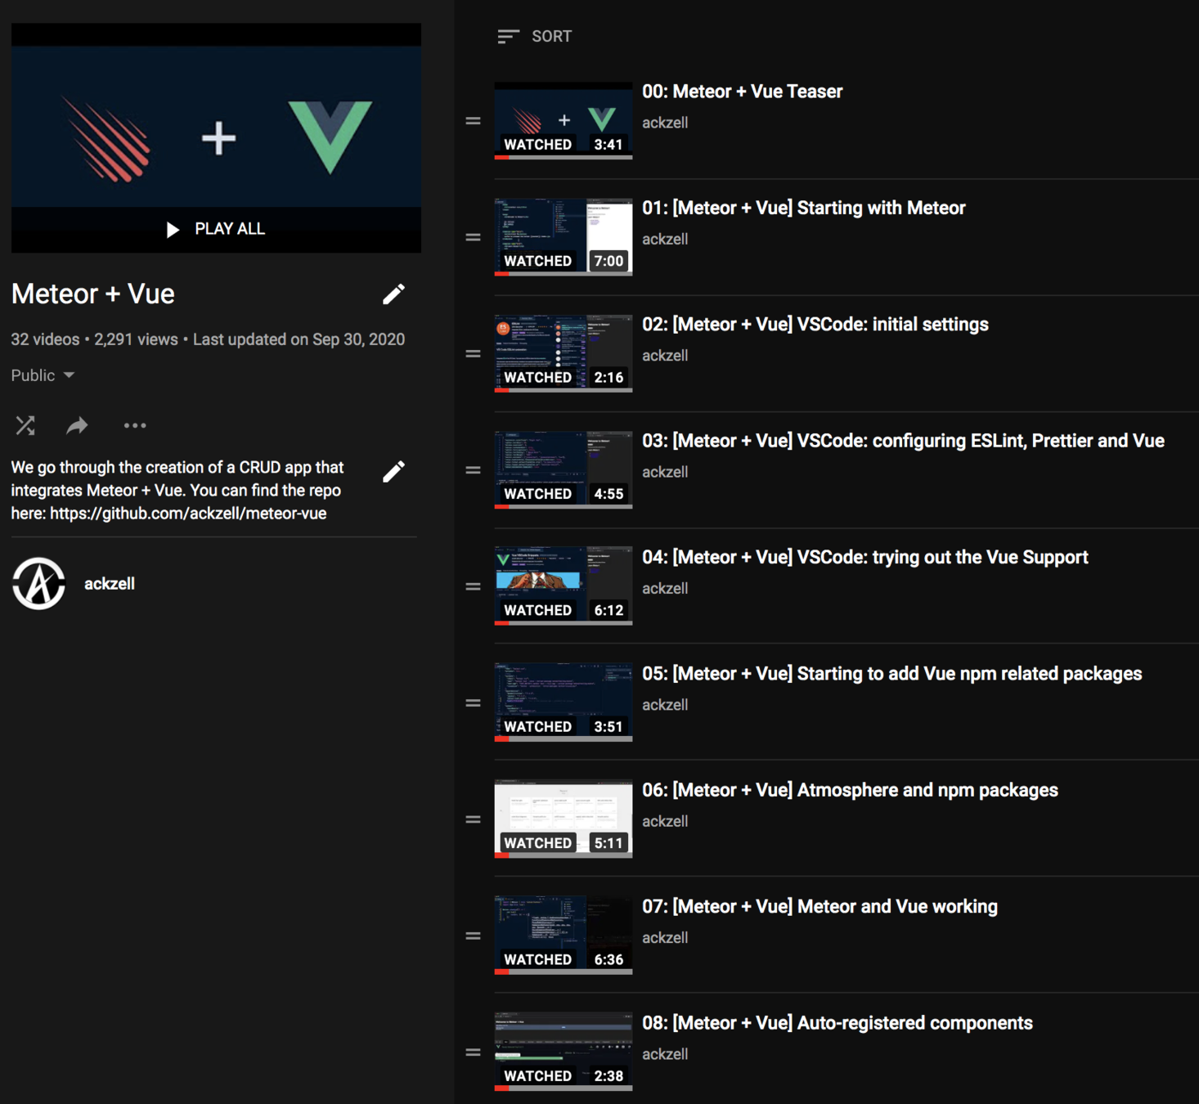The height and width of the screenshot is (1104, 1199).
Task: Click the Sort icon above the video list
Action: coord(508,36)
